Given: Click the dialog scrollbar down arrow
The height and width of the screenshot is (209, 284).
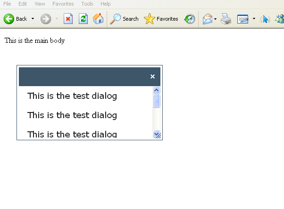Looking at the screenshot, I should [157, 134].
